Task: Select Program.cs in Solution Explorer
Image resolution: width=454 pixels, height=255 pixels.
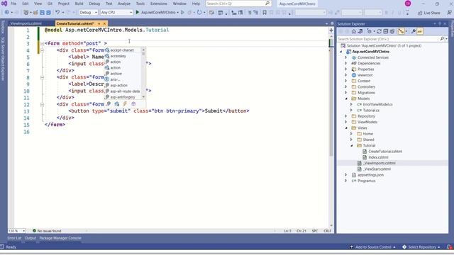Action: (366, 181)
